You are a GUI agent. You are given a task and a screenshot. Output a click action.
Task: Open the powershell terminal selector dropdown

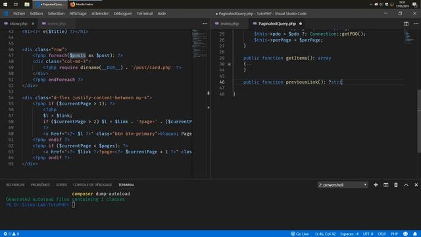coord(342,185)
